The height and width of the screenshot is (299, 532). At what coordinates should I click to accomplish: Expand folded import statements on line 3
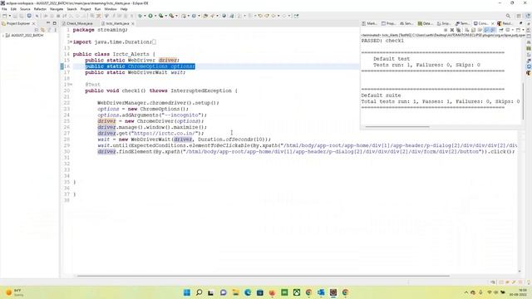click(x=70, y=42)
